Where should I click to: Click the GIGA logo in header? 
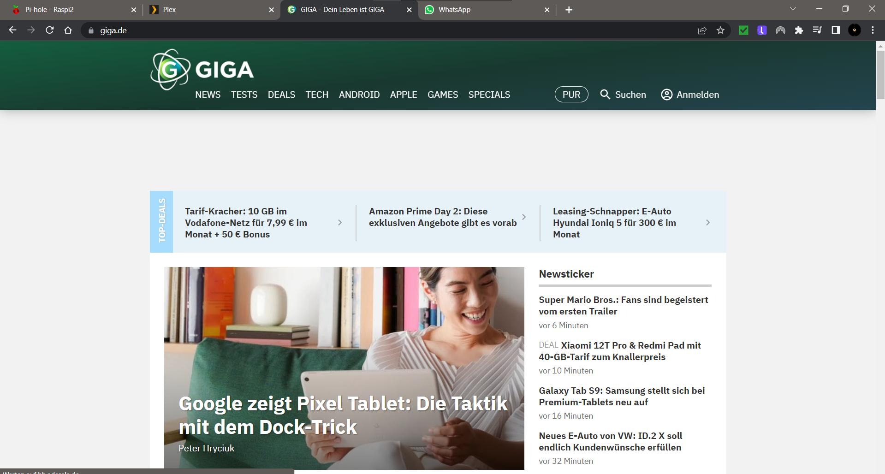pyautogui.click(x=202, y=70)
